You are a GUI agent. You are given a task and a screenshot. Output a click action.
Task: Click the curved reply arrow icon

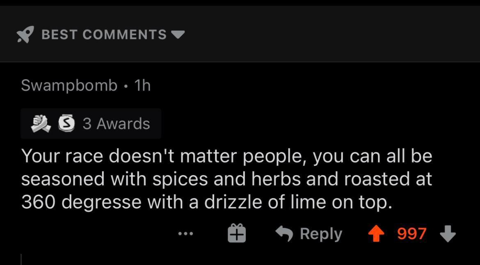[x=284, y=233]
